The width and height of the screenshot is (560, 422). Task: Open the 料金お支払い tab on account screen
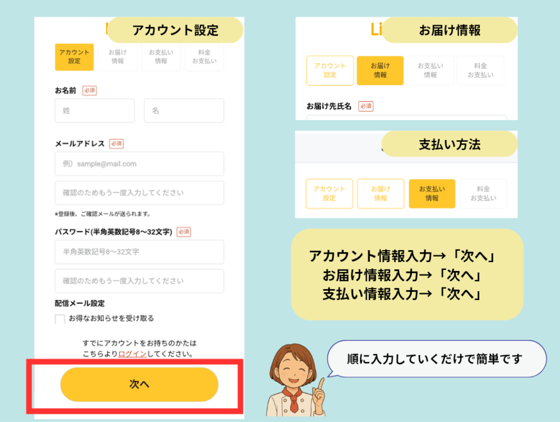point(203,57)
